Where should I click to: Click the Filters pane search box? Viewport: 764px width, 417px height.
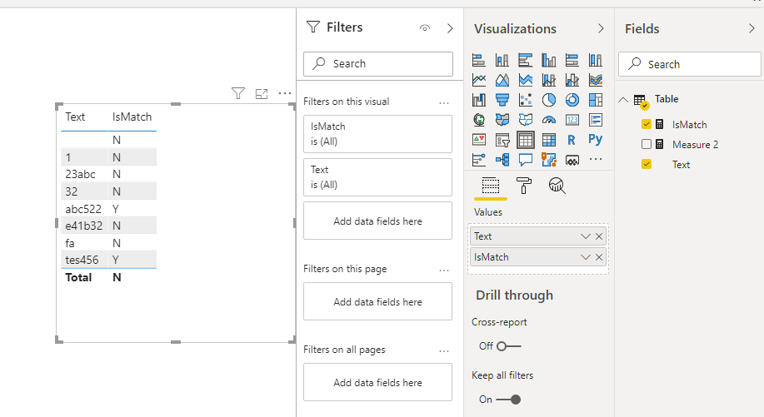(x=378, y=64)
